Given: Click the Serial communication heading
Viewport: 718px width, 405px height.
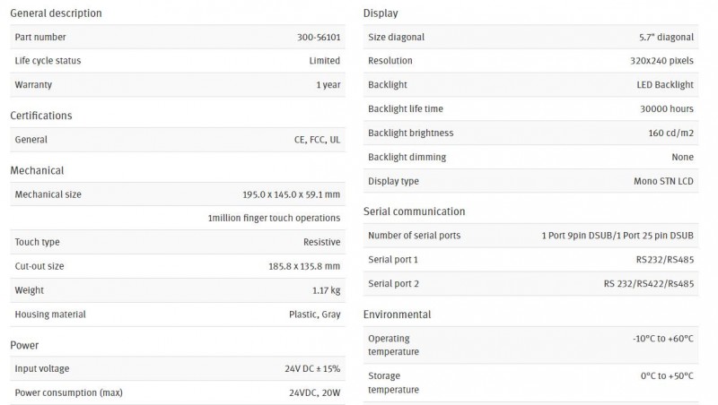Looking at the screenshot, I should tap(414, 211).
